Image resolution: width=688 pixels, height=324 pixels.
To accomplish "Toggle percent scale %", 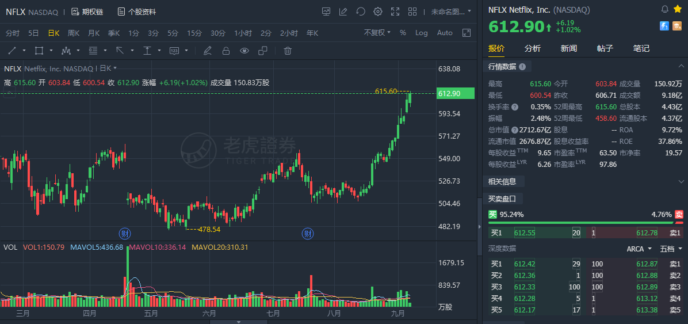I will coord(403,33).
